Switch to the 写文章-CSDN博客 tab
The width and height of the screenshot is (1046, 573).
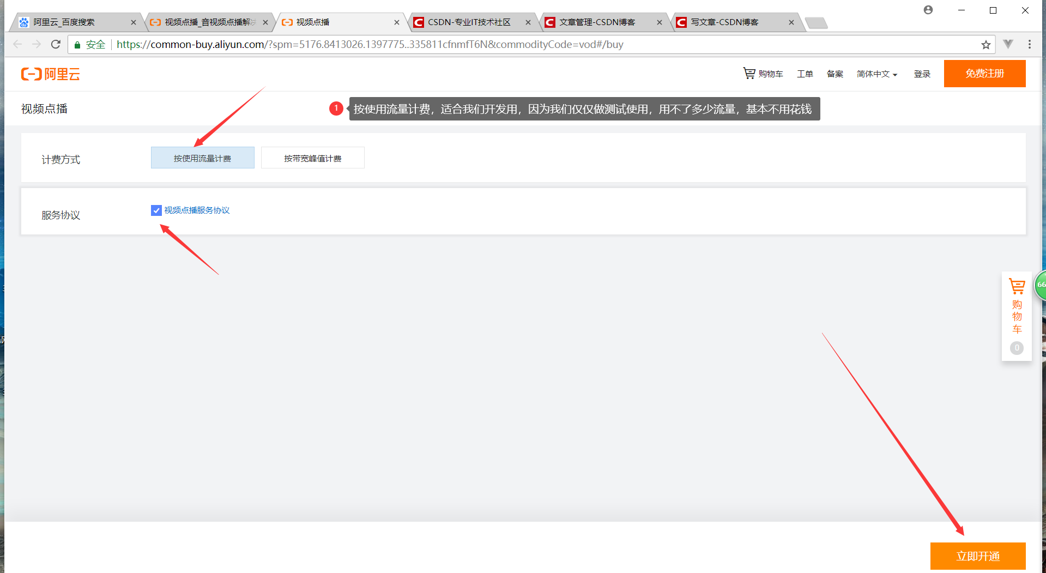[725, 22]
